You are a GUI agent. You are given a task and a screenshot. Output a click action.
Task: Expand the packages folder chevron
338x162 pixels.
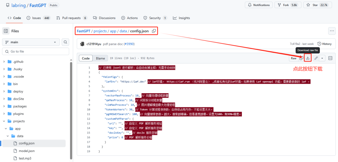click(4, 106)
